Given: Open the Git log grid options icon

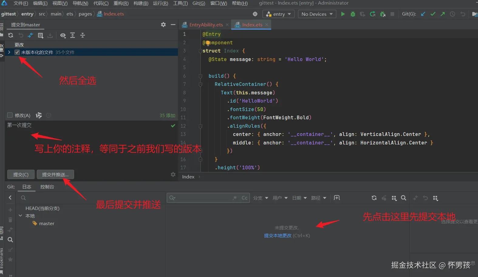Looking at the screenshot, I should pyautogui.click(x=394, y=198).
